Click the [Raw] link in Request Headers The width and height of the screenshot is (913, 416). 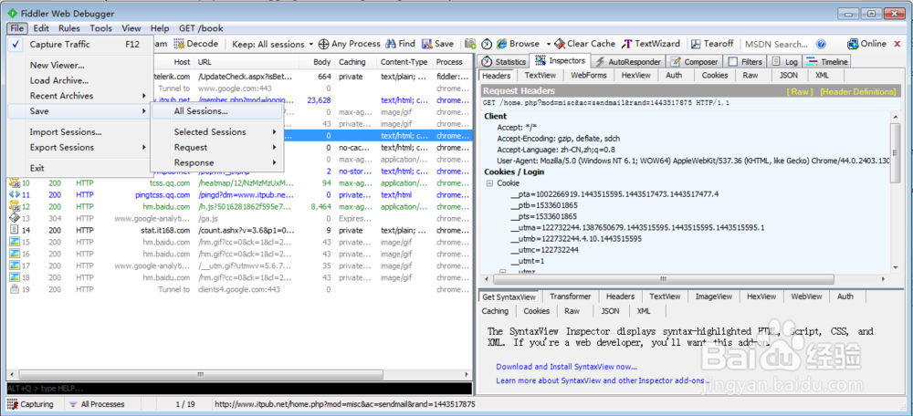800,92
